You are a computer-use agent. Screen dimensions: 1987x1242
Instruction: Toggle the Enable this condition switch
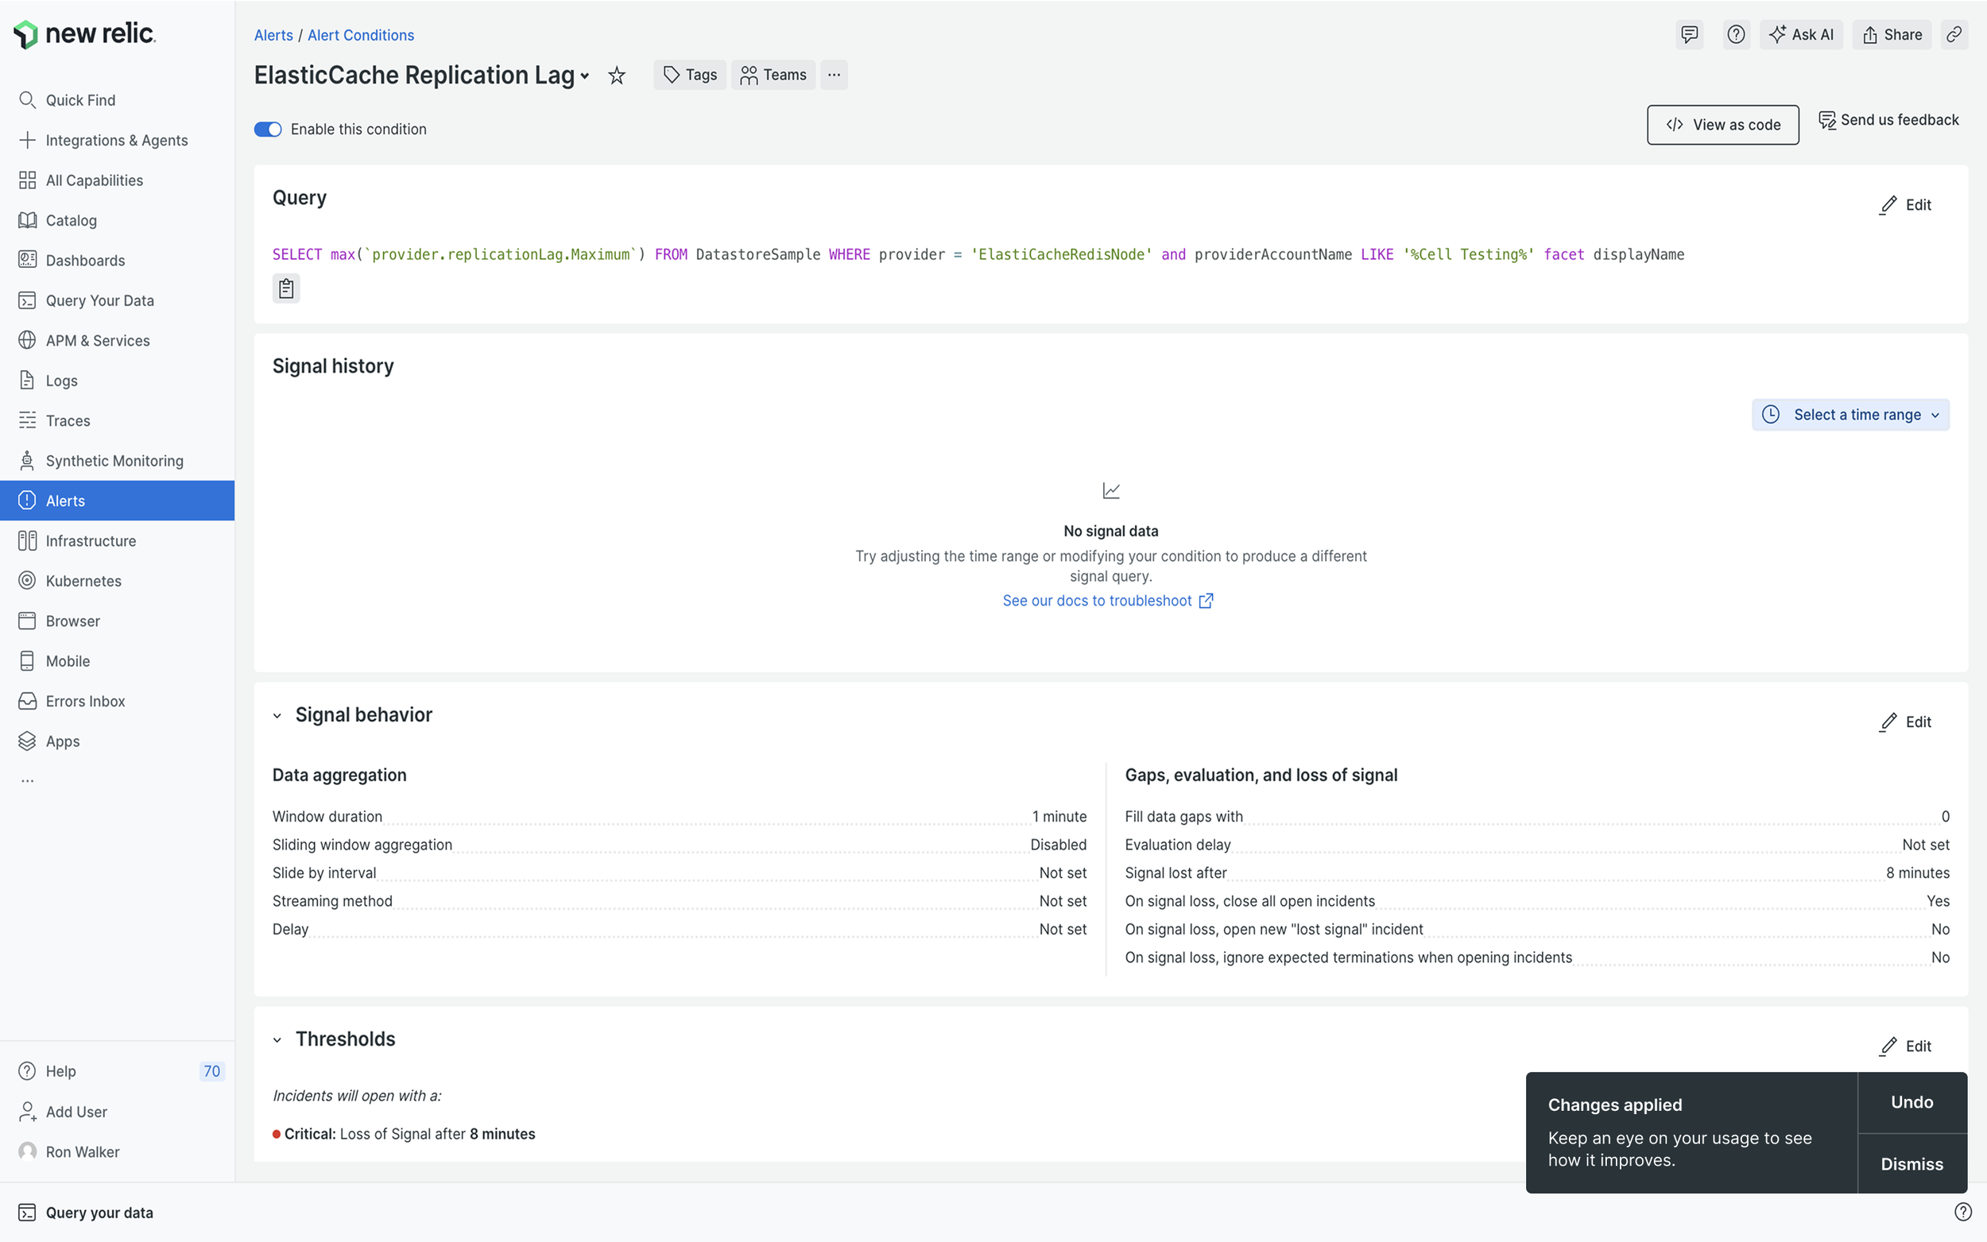(x=268, y=129)
